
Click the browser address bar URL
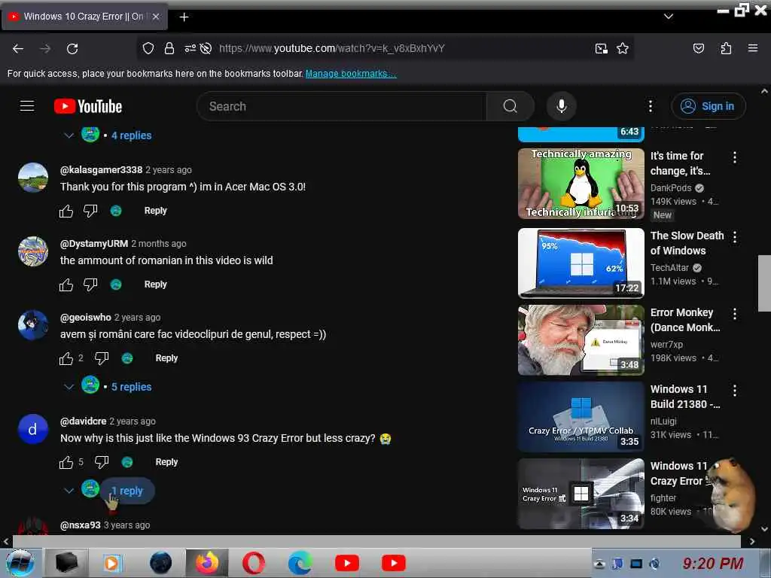pyautogui.click(x=332, y=48)
